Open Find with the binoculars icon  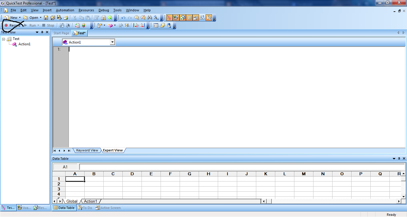tap(150, 18)
